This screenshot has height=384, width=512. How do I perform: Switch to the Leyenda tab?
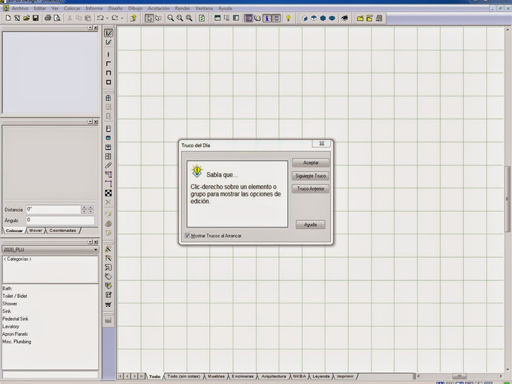(321, 376)
